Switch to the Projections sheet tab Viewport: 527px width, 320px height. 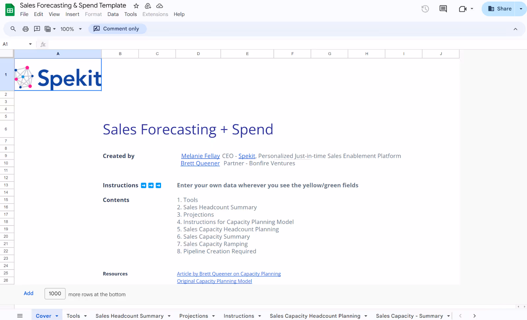(x=194, y=316)
